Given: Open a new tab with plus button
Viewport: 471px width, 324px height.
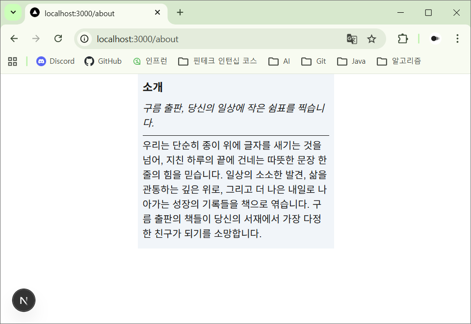Looking at the screenshot, I should (180, 13).
